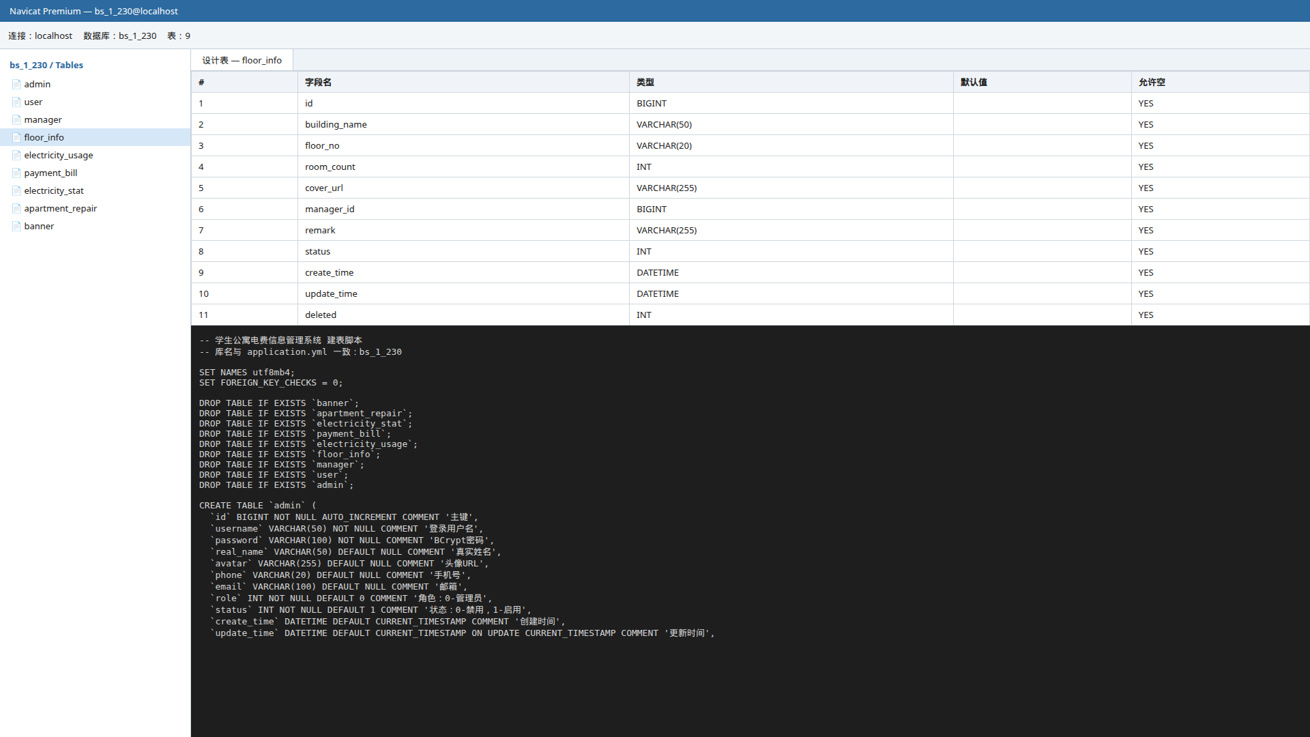1310x737 pixels.
Task: Click the table icon beside admin
Action: [x=16, y=84]
